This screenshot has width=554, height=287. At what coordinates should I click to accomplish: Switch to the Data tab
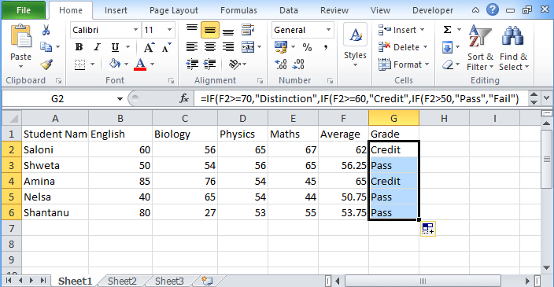[289, 10]
